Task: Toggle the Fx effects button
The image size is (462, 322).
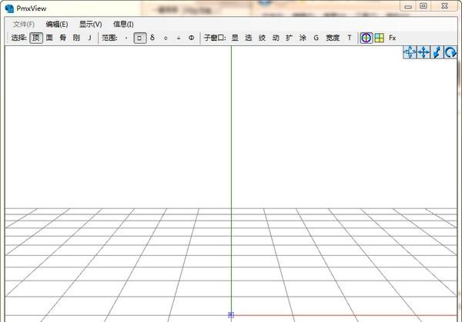Action: point(392,38)
